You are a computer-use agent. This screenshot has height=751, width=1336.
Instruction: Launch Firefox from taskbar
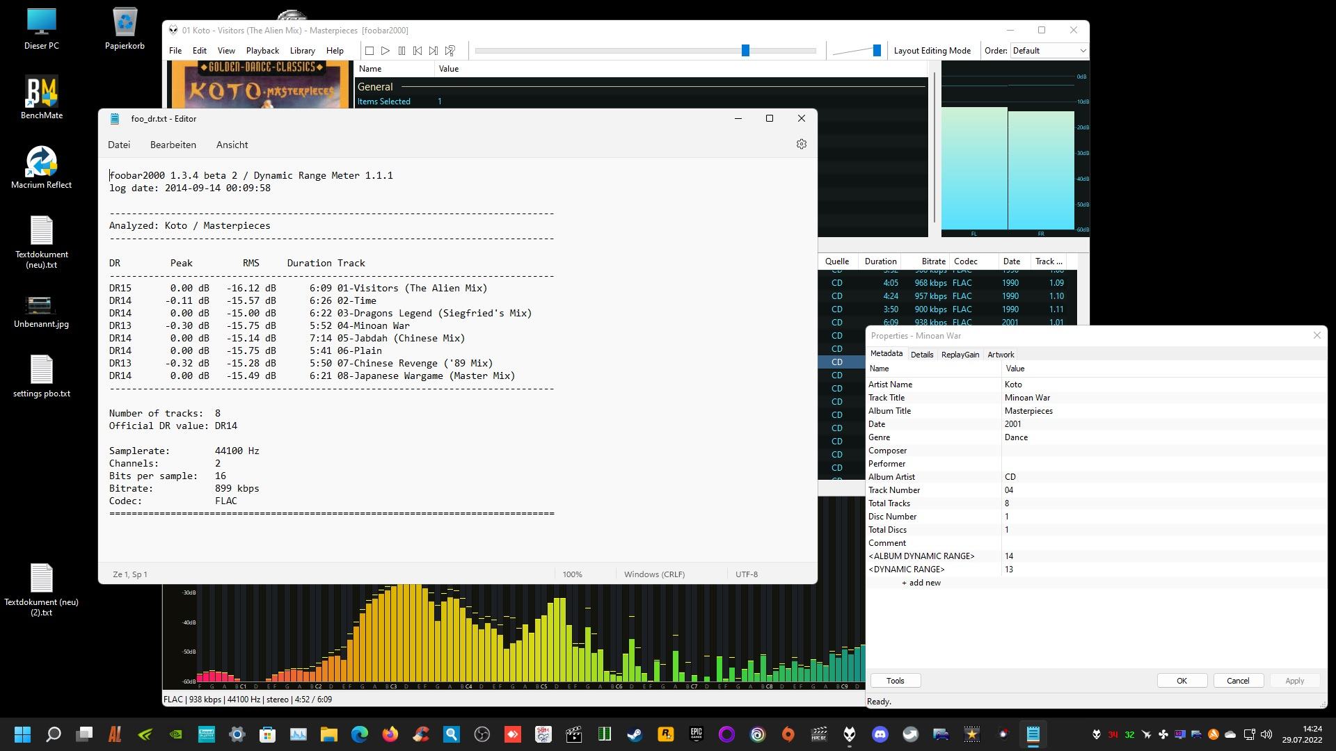pos(390,734)
